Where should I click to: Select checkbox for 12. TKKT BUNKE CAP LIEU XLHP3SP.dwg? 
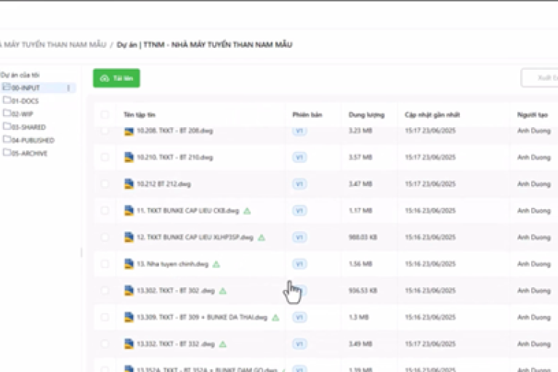pyautogui.click(x=105, y=237)
